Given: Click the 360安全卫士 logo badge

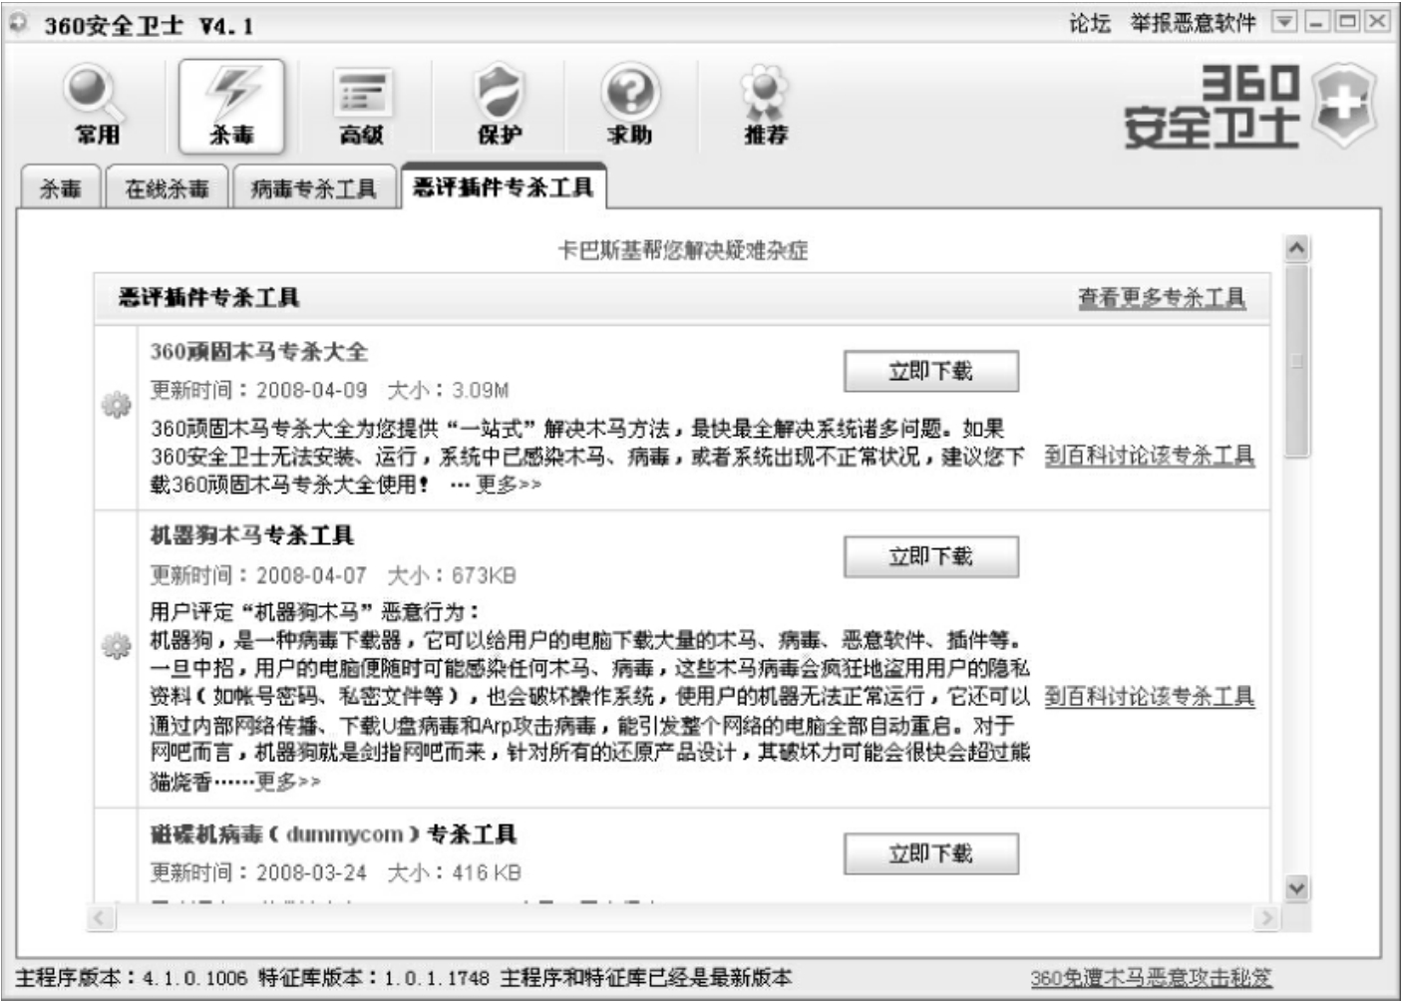Looking at the screenshot, I should pos(1249,106).
